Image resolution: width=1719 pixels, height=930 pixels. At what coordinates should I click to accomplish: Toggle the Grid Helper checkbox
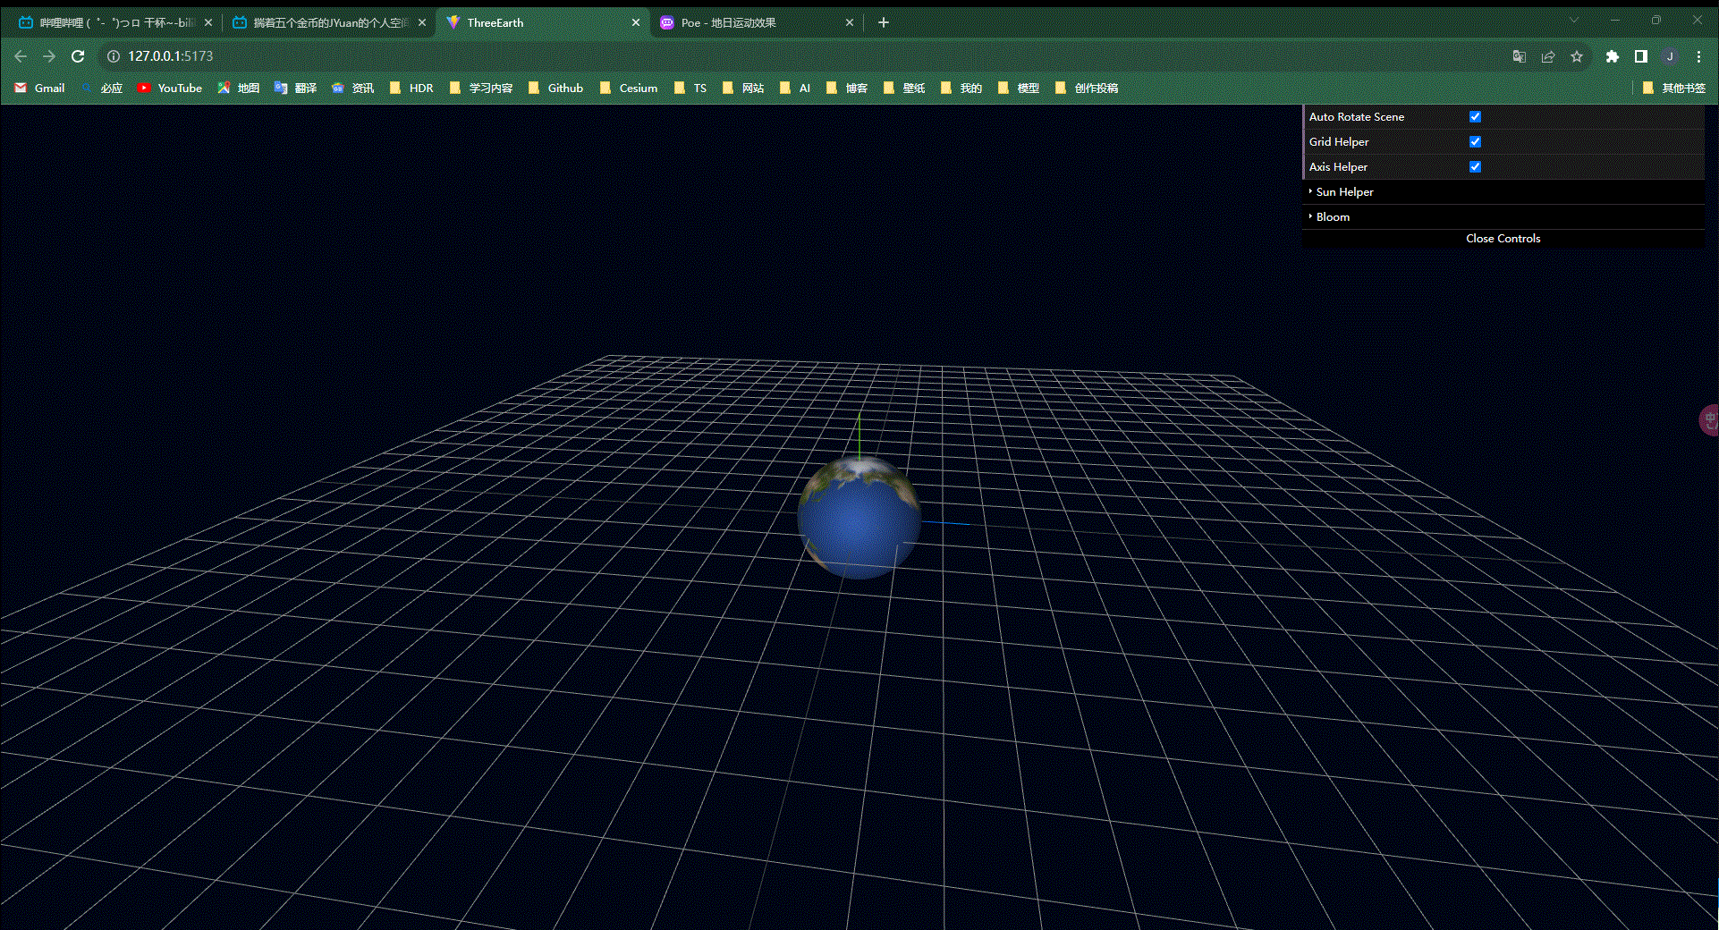1475,141
